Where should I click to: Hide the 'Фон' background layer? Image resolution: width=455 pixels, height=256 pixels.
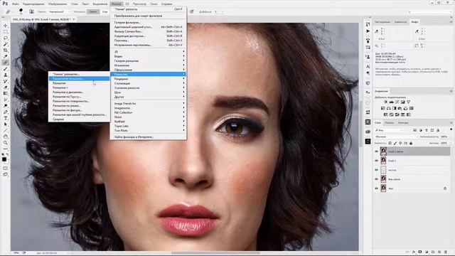[377, 188]
